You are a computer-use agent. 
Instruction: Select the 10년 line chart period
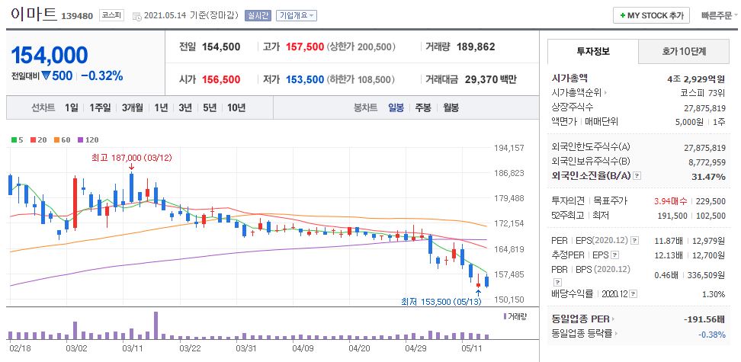pyautogui.click(x=236, y=107)
